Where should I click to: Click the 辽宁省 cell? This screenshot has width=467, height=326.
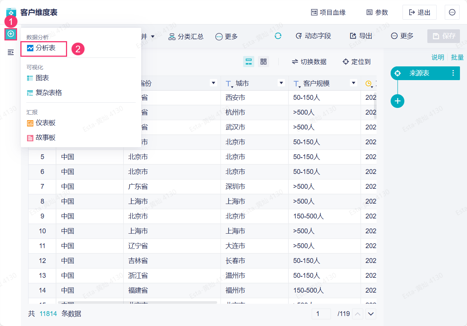tap(172, 246)
